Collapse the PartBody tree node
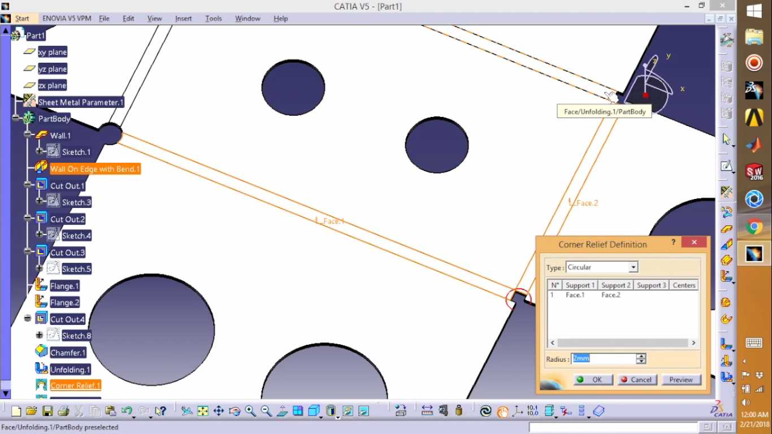 pos(16,119)
